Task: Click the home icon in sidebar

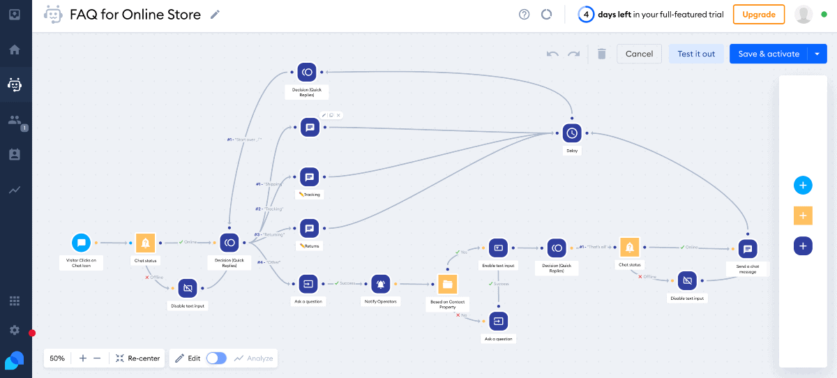Action: 15,50
